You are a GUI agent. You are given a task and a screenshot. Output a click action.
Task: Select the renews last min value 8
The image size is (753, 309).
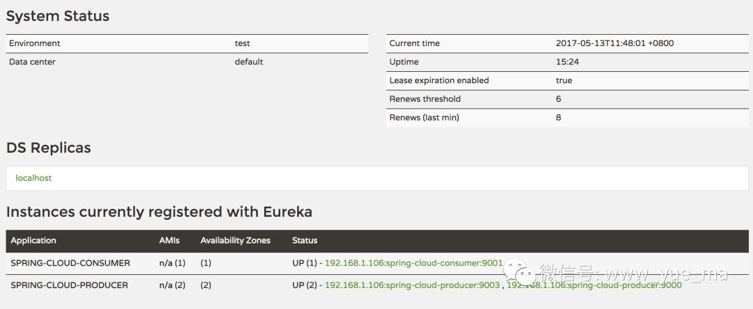coord(558,117)
